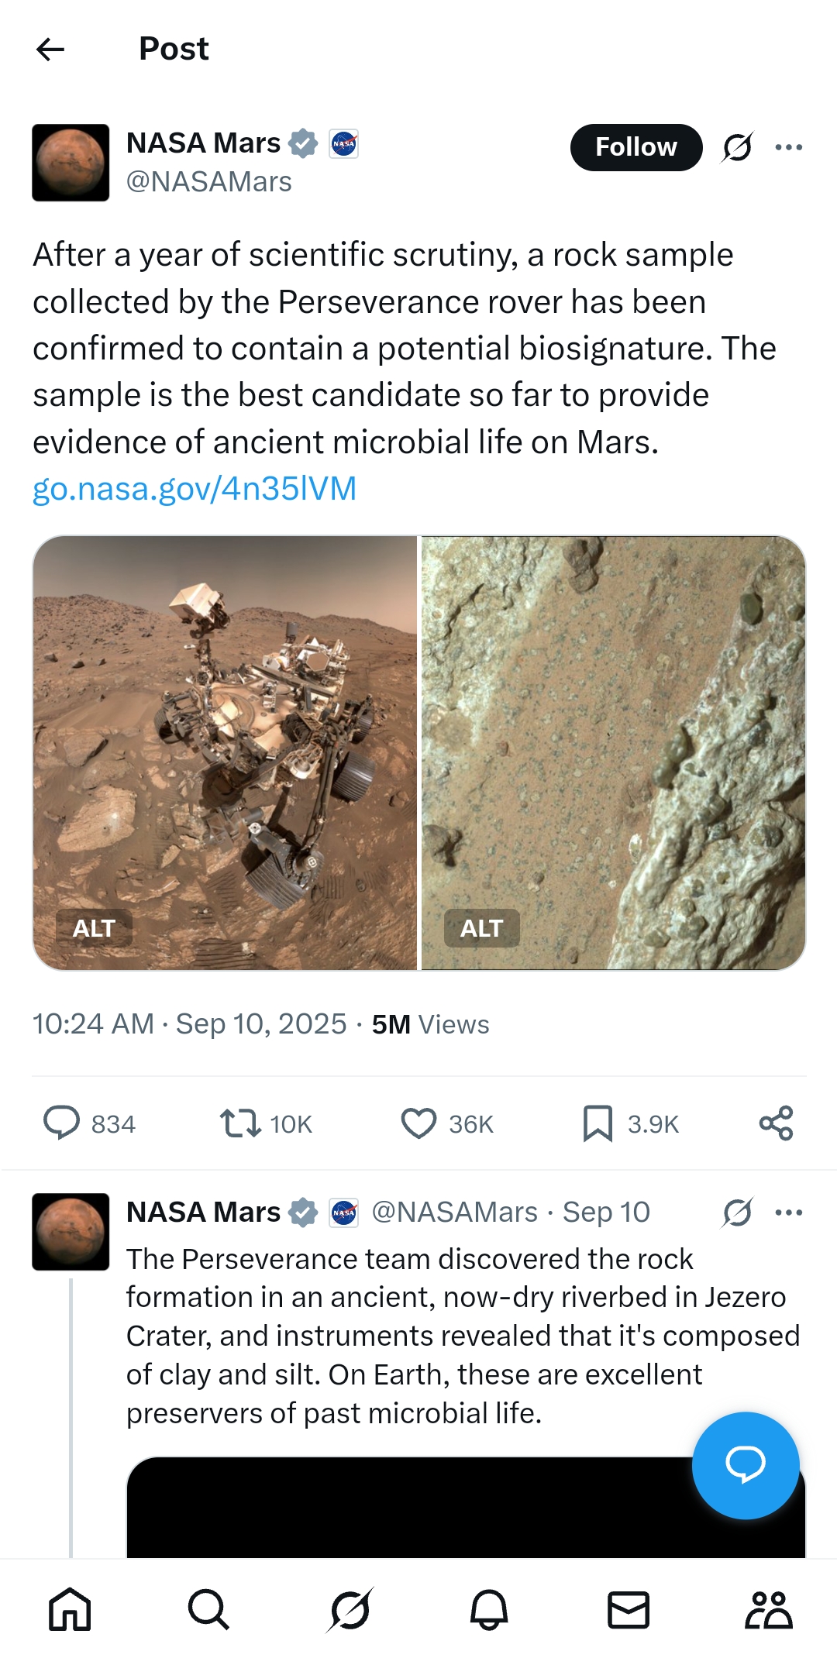837x1658 pixels.
Task: Open the reply's three-dot menu
Action: click(788, 1213)
